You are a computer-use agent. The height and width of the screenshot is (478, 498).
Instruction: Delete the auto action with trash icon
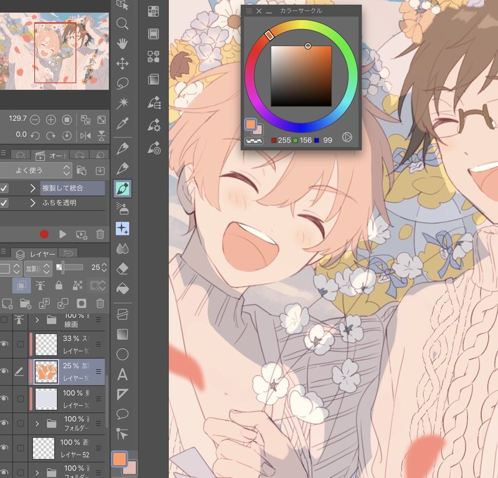point(100,235)
